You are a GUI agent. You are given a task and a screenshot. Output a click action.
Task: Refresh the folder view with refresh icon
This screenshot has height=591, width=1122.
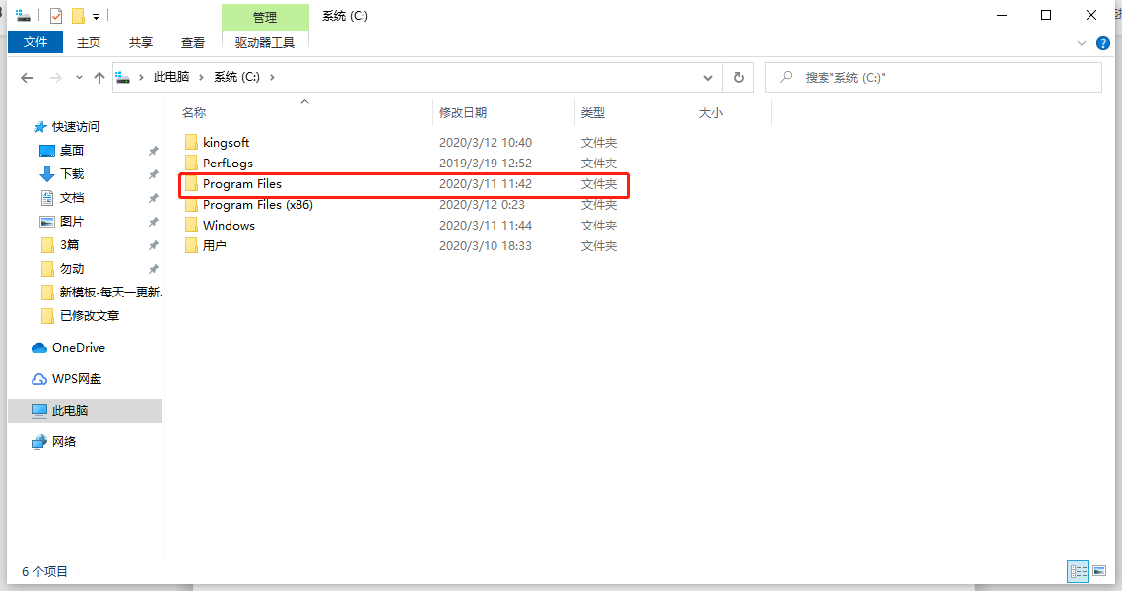[x=738, y=77]
